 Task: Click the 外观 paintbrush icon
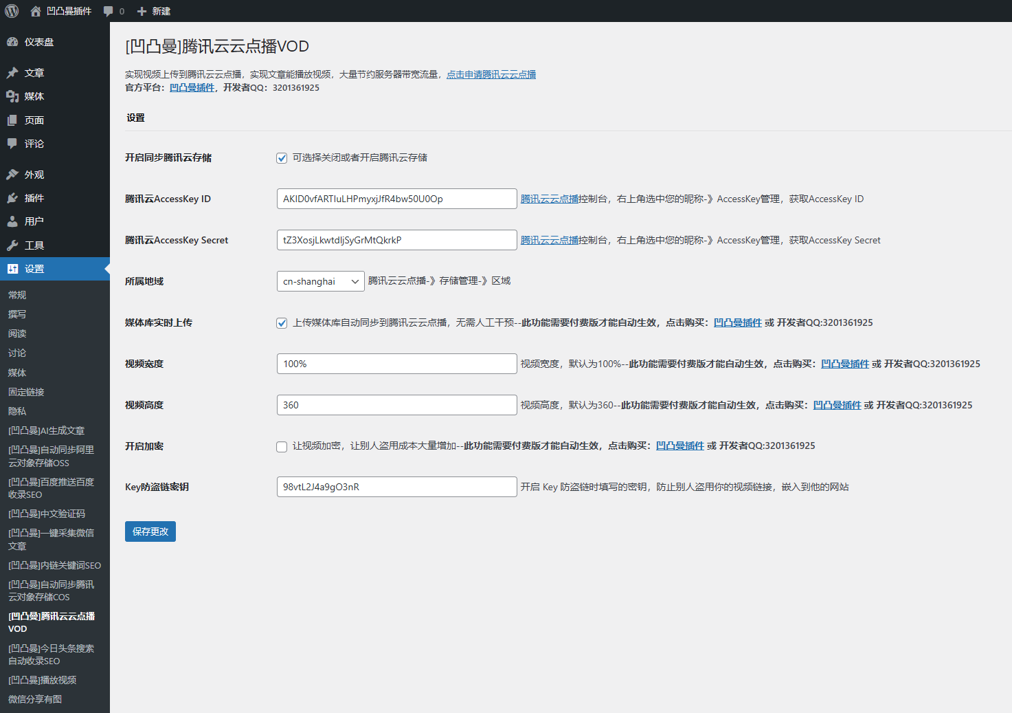(x=12, y=175)
